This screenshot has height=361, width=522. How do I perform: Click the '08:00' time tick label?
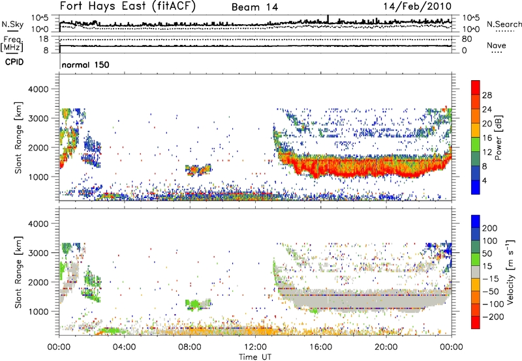tap(190, 347)
